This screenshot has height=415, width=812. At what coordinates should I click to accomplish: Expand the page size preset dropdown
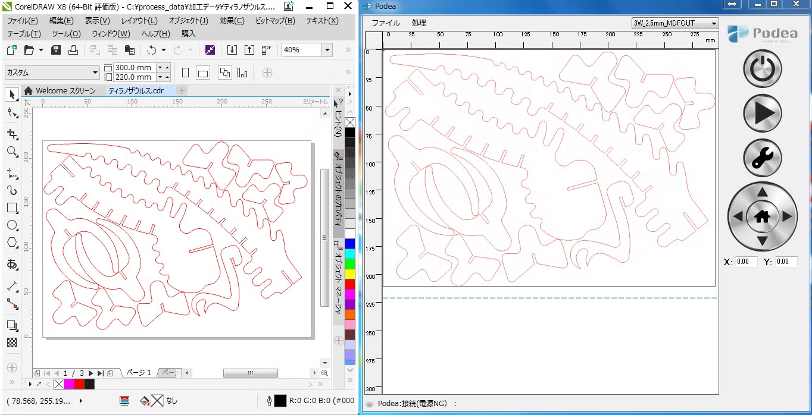point(95,72)
